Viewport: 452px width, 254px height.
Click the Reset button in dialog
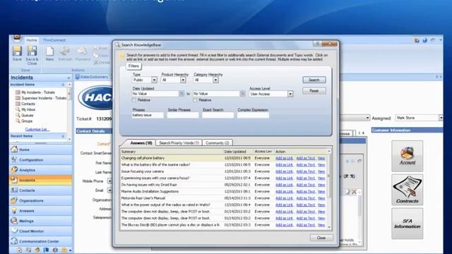314,91
